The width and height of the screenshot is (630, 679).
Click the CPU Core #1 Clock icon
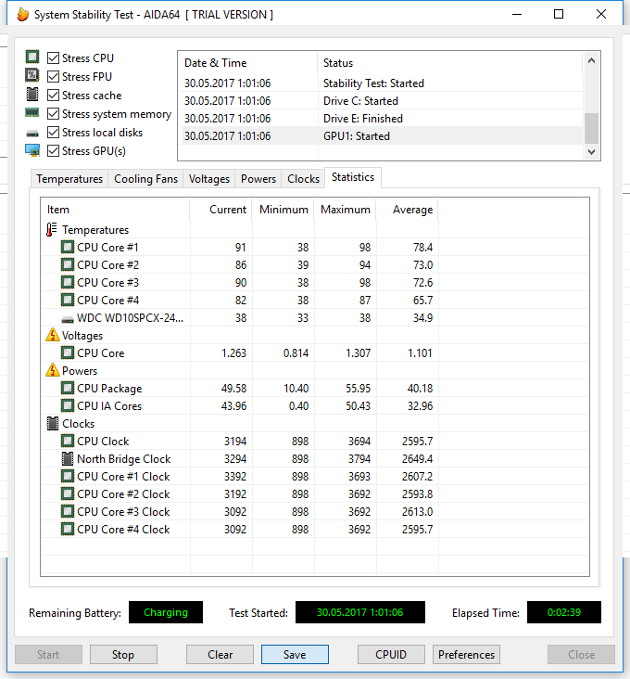[68, 477]
